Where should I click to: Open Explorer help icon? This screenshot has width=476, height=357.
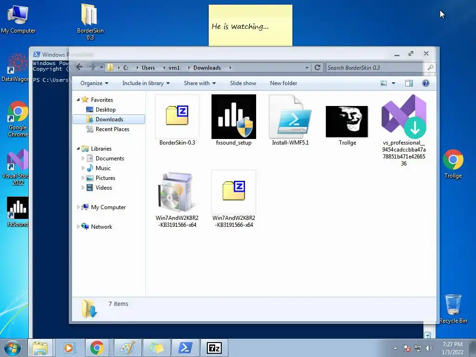tap(426, 83)
